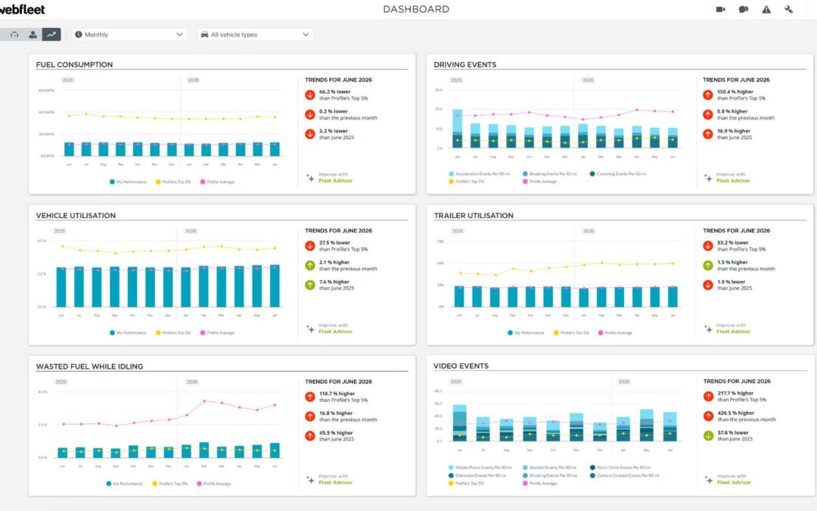This screenshot has height=511, width=817.
Task: Click red up arrow beside 426.5 % higher
Action: click(x=708, y=416)
